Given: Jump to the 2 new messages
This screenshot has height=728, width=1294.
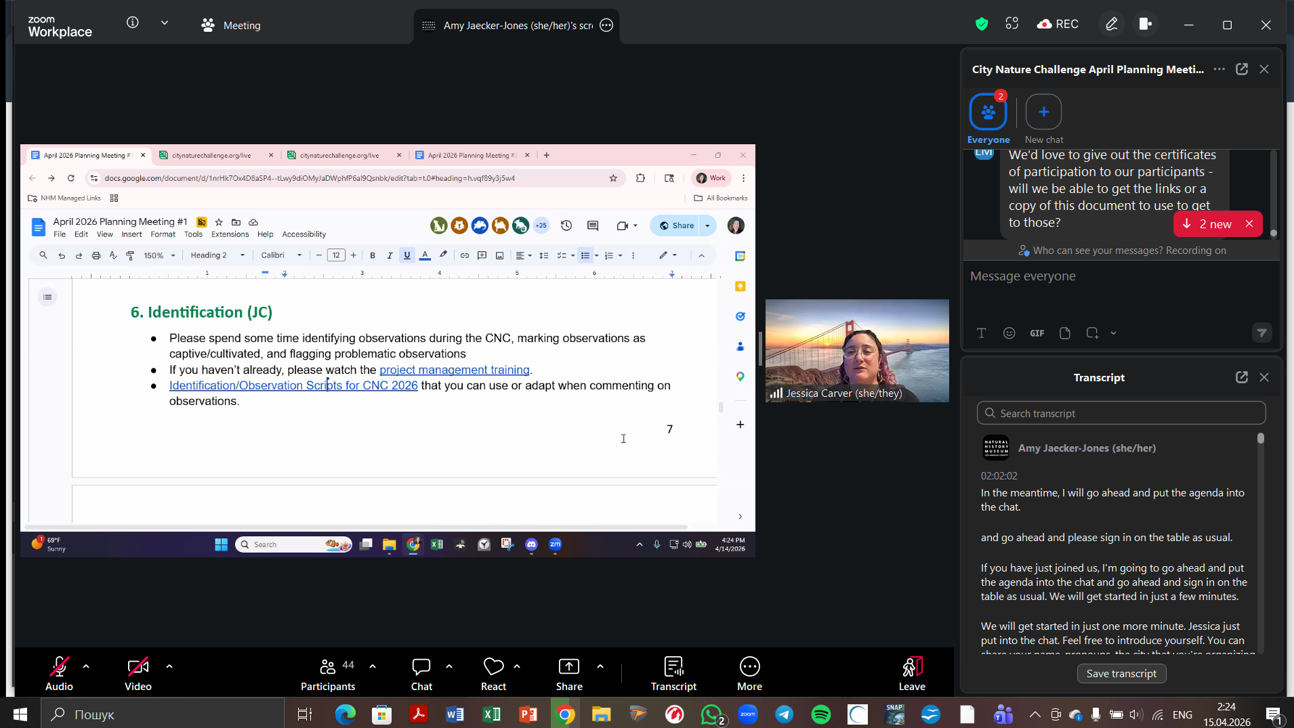Looking at the screenshot, I should coord(1208,224).
